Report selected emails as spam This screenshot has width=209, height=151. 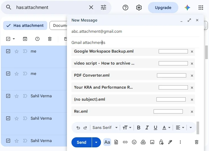(37, 39)
